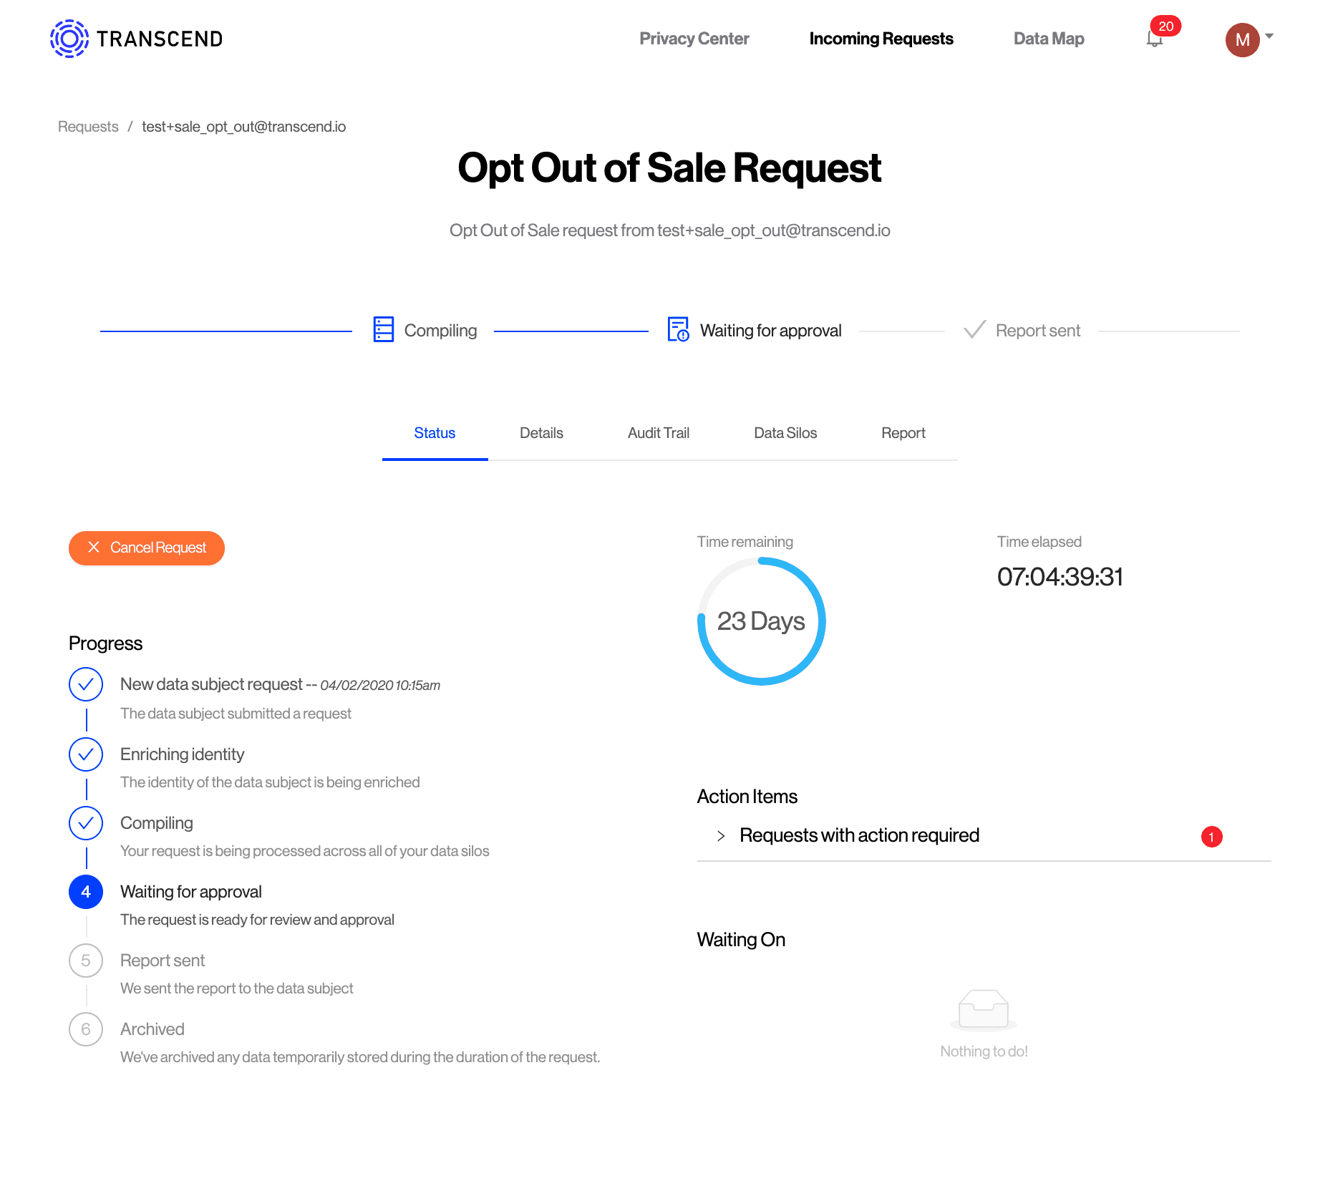Switch to the Audit Trail tab
The height and width of the screenshot is (1181, 1333).
pos(658,433)
